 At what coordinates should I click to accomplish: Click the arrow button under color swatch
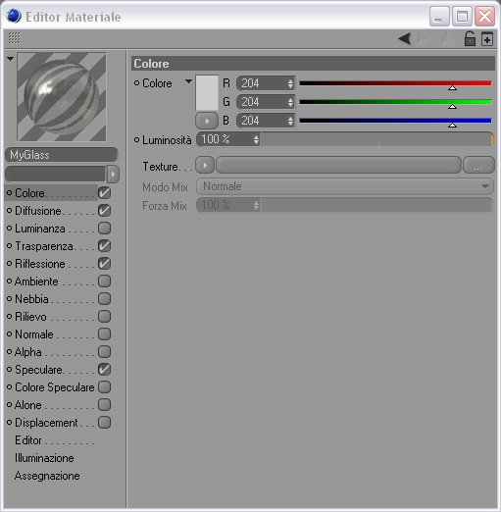coord(207,121)
